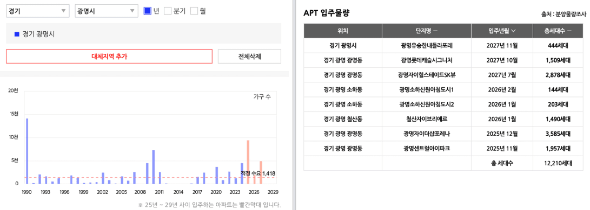This screenshot has height=210, width=590.
Task: Click 광명소하신원아침도시2 complex name
Action: [427, 104]
